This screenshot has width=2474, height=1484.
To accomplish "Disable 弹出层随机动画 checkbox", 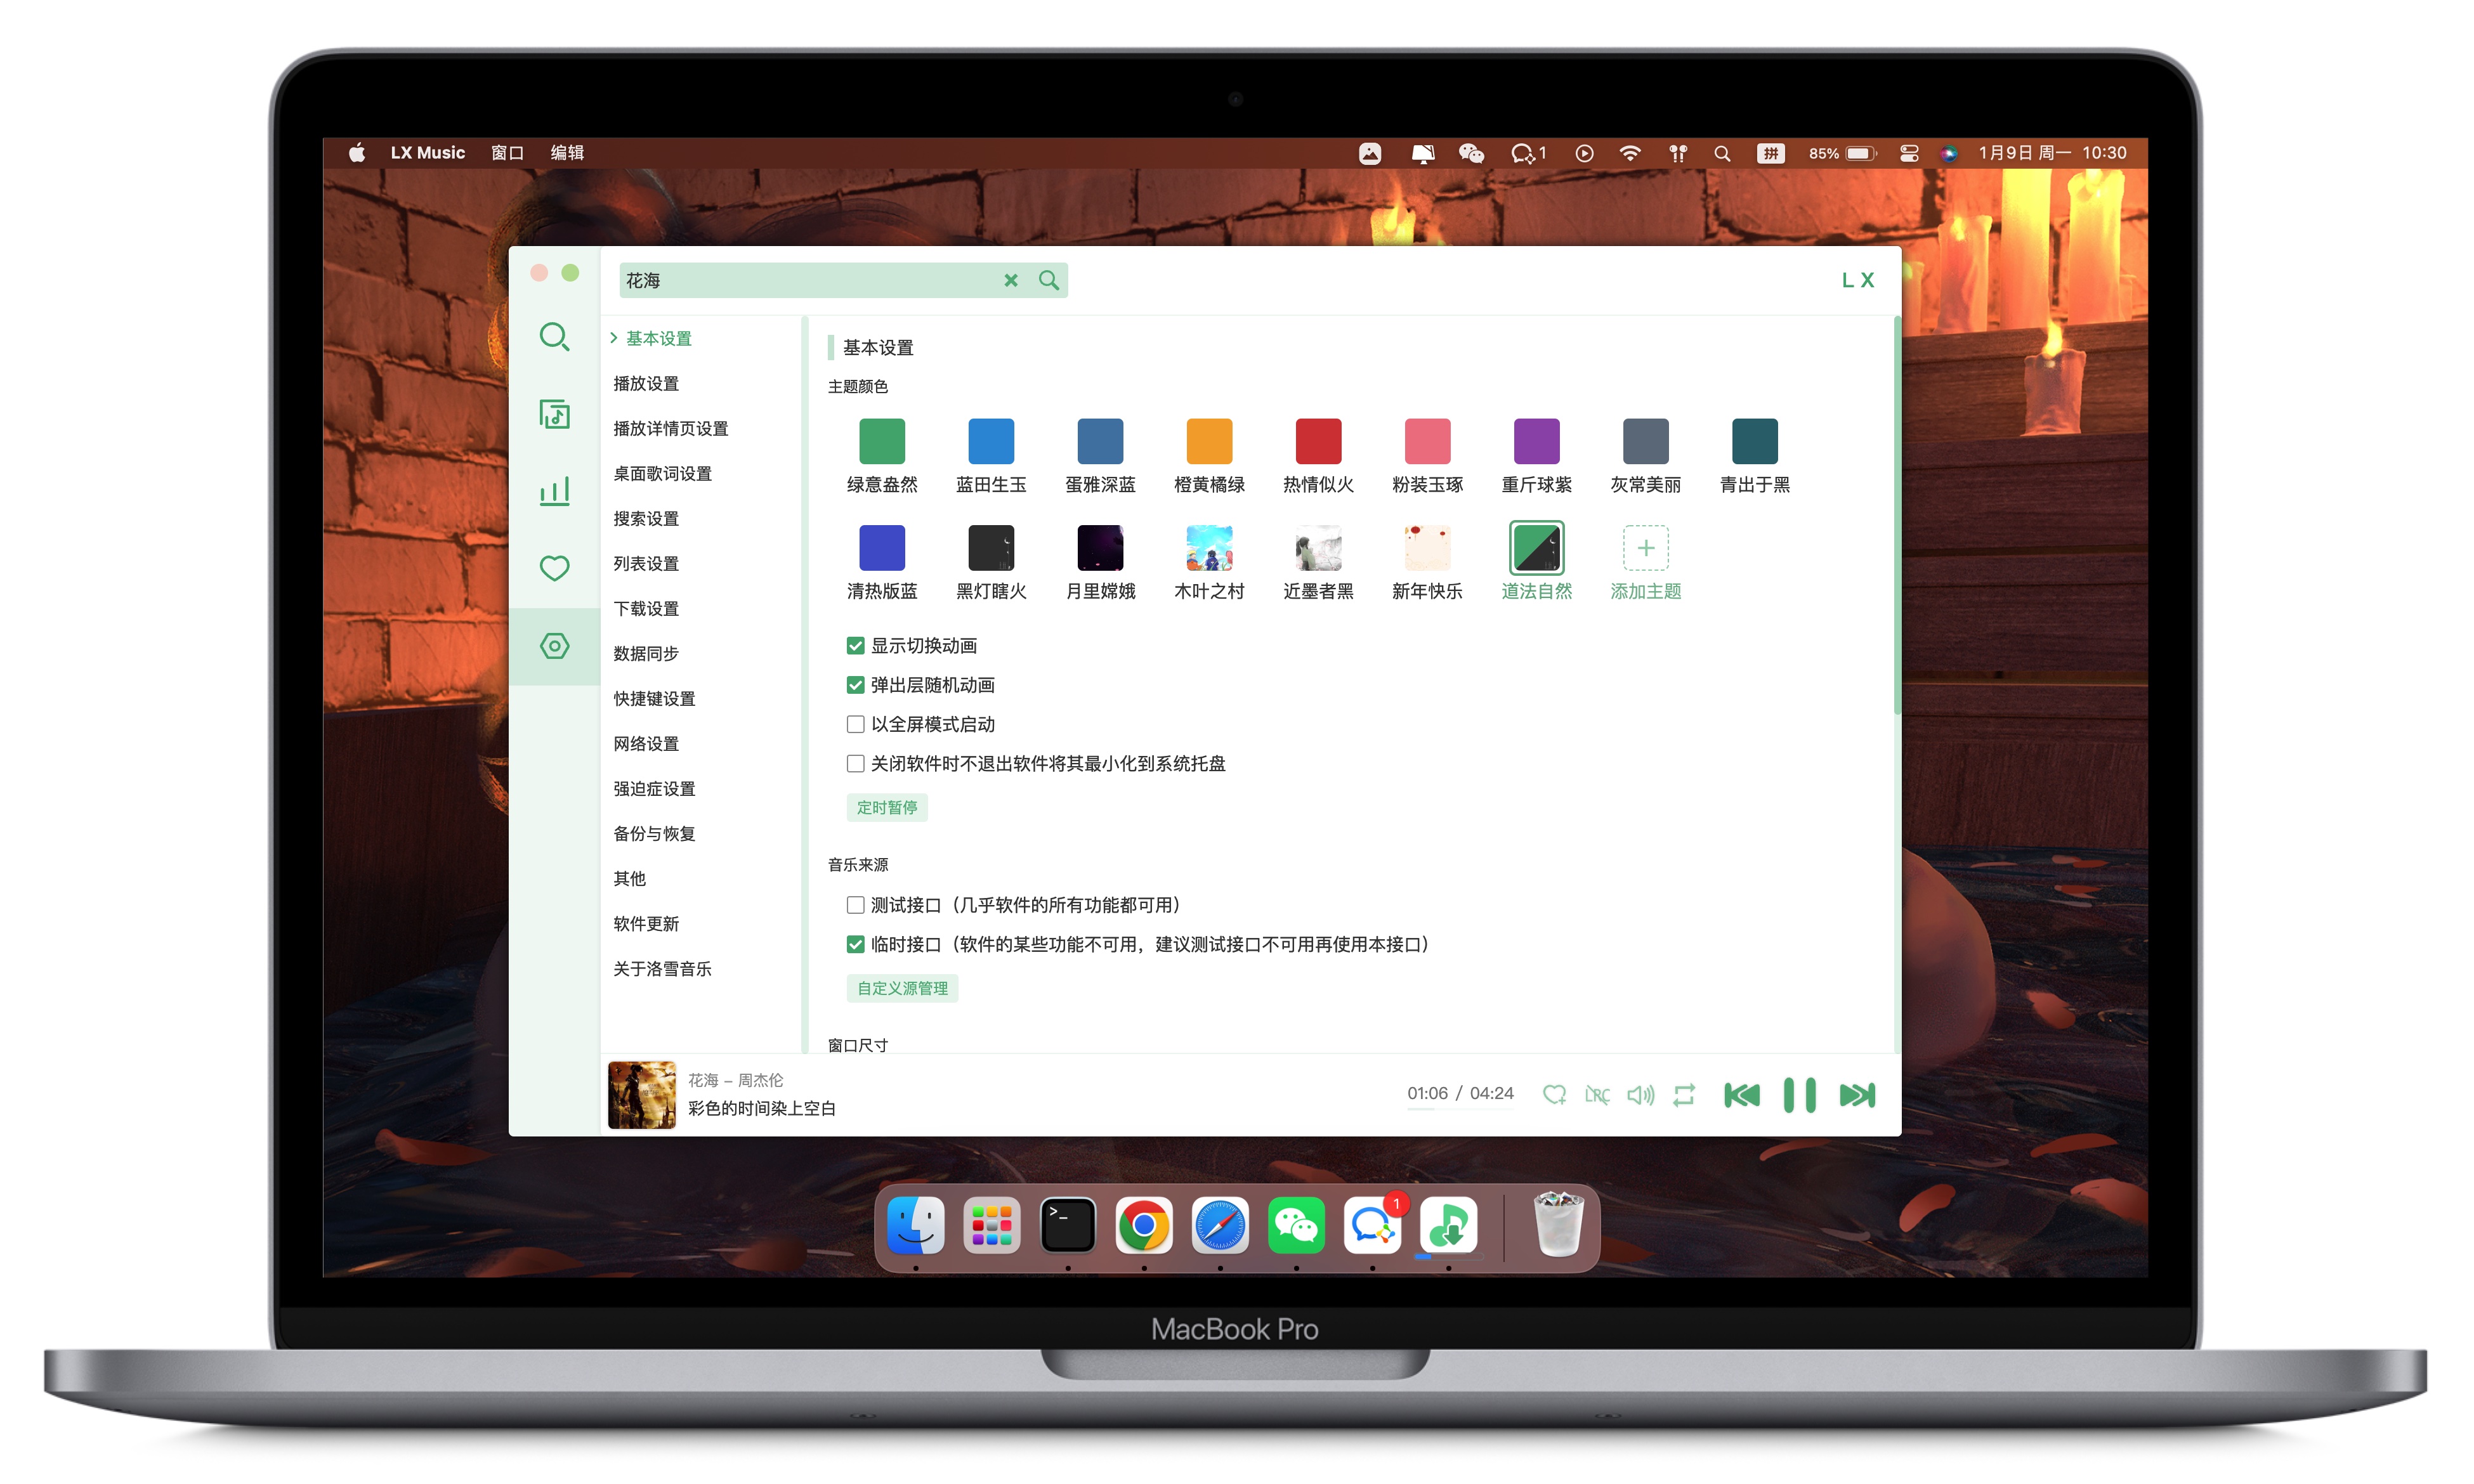I will coord(855,685).
